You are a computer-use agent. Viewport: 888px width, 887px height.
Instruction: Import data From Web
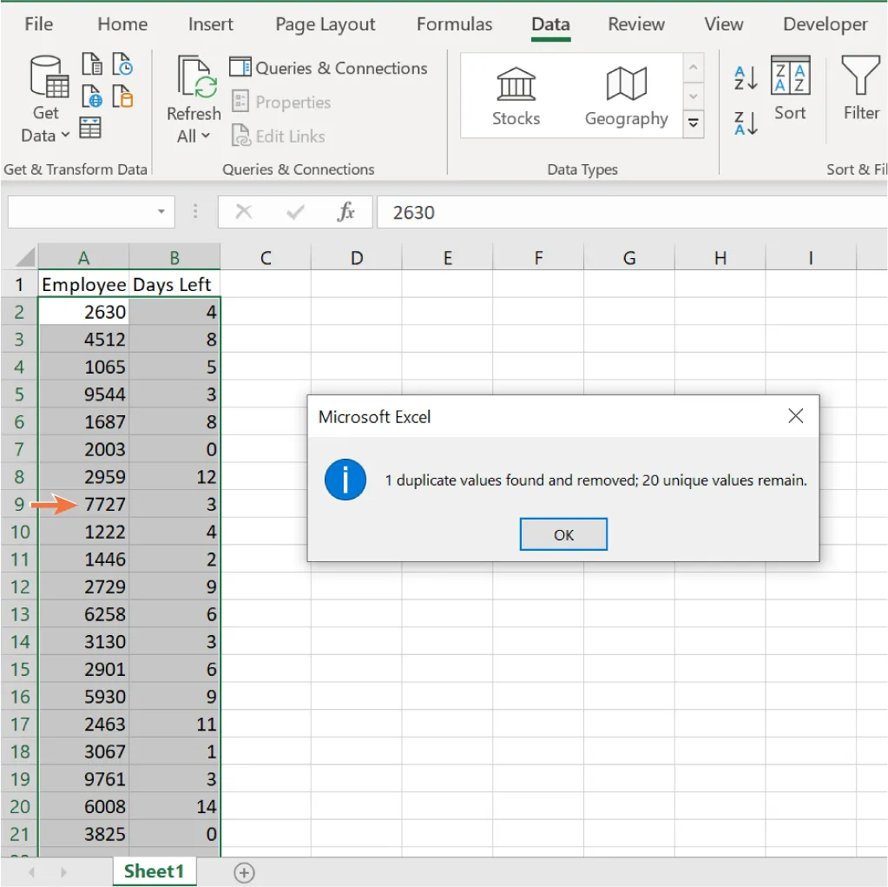pos(90,96)
